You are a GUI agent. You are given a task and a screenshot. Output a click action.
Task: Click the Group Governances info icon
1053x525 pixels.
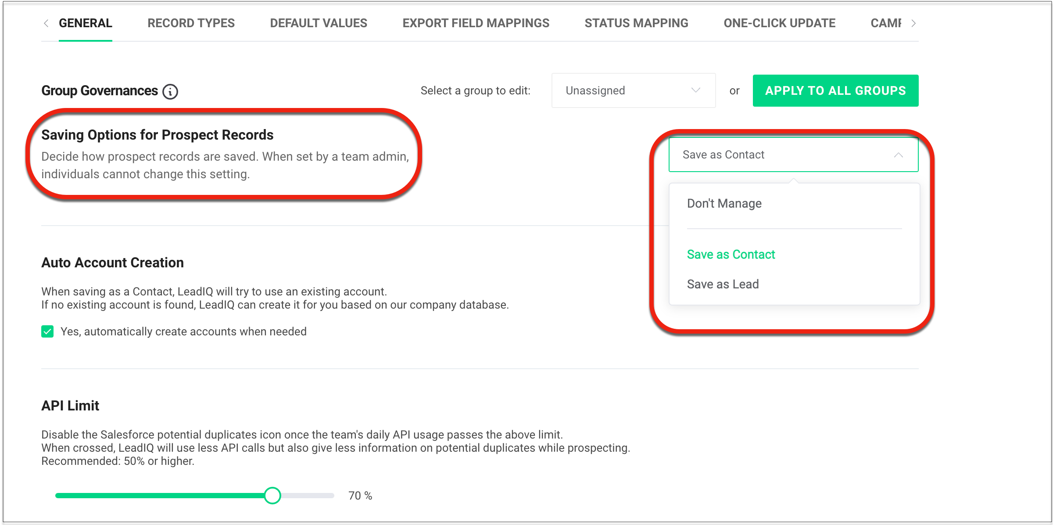[x=170, y=91]
